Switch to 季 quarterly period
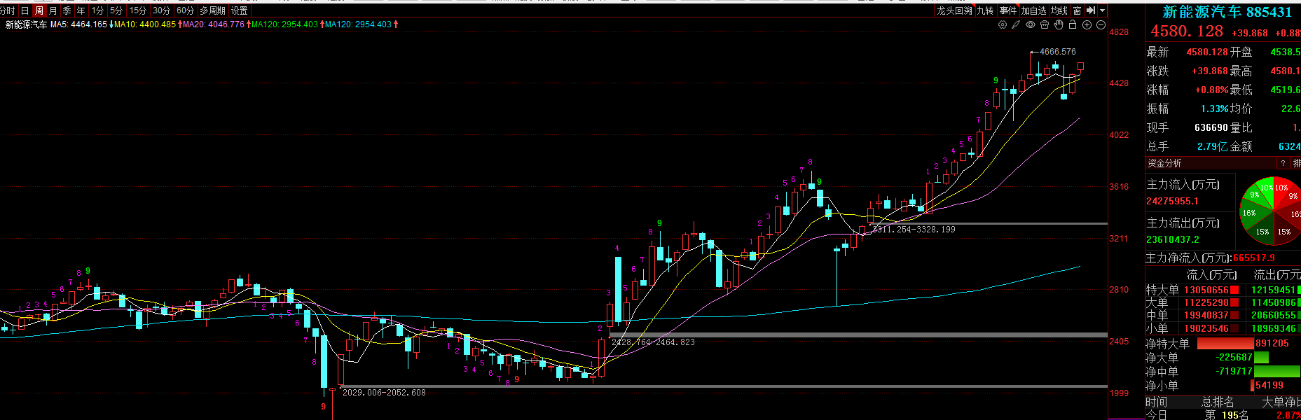Image resolution: width=1301 pixels, height=420 pixels. click(x=67, y=10)
